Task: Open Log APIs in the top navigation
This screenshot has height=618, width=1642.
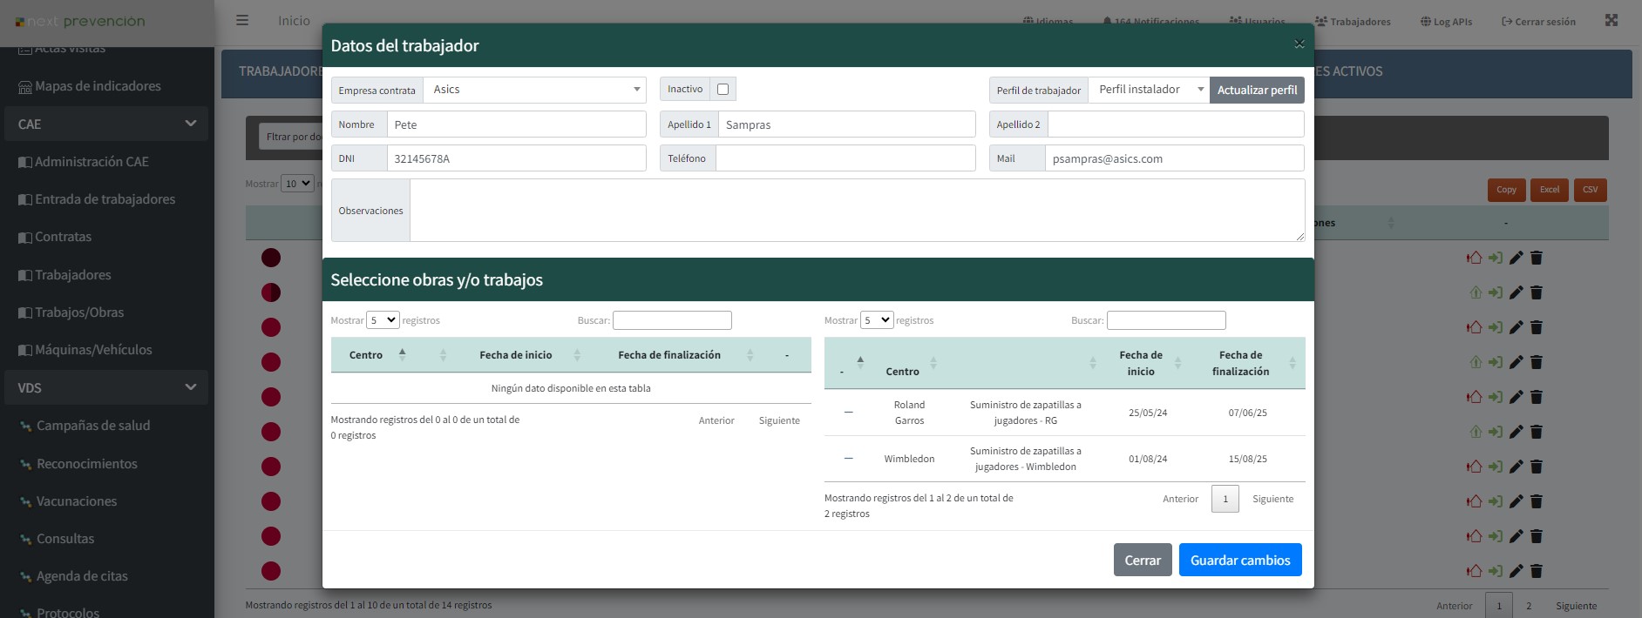Action: click(1446, 22)
